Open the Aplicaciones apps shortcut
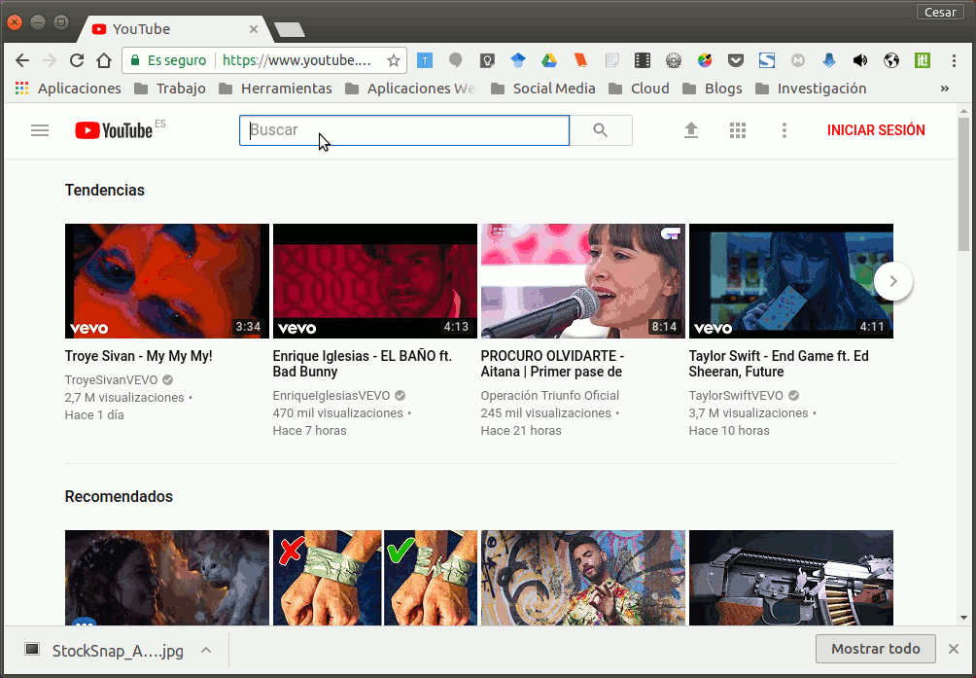 pyautogui.click(x=68, y=89)
